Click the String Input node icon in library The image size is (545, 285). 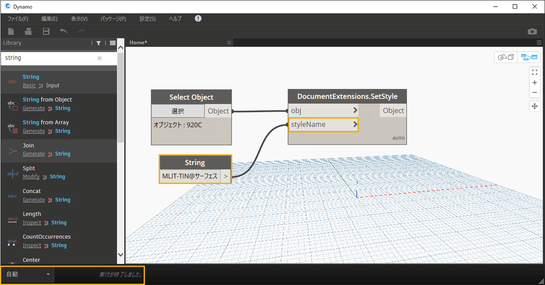coord(12,82)
